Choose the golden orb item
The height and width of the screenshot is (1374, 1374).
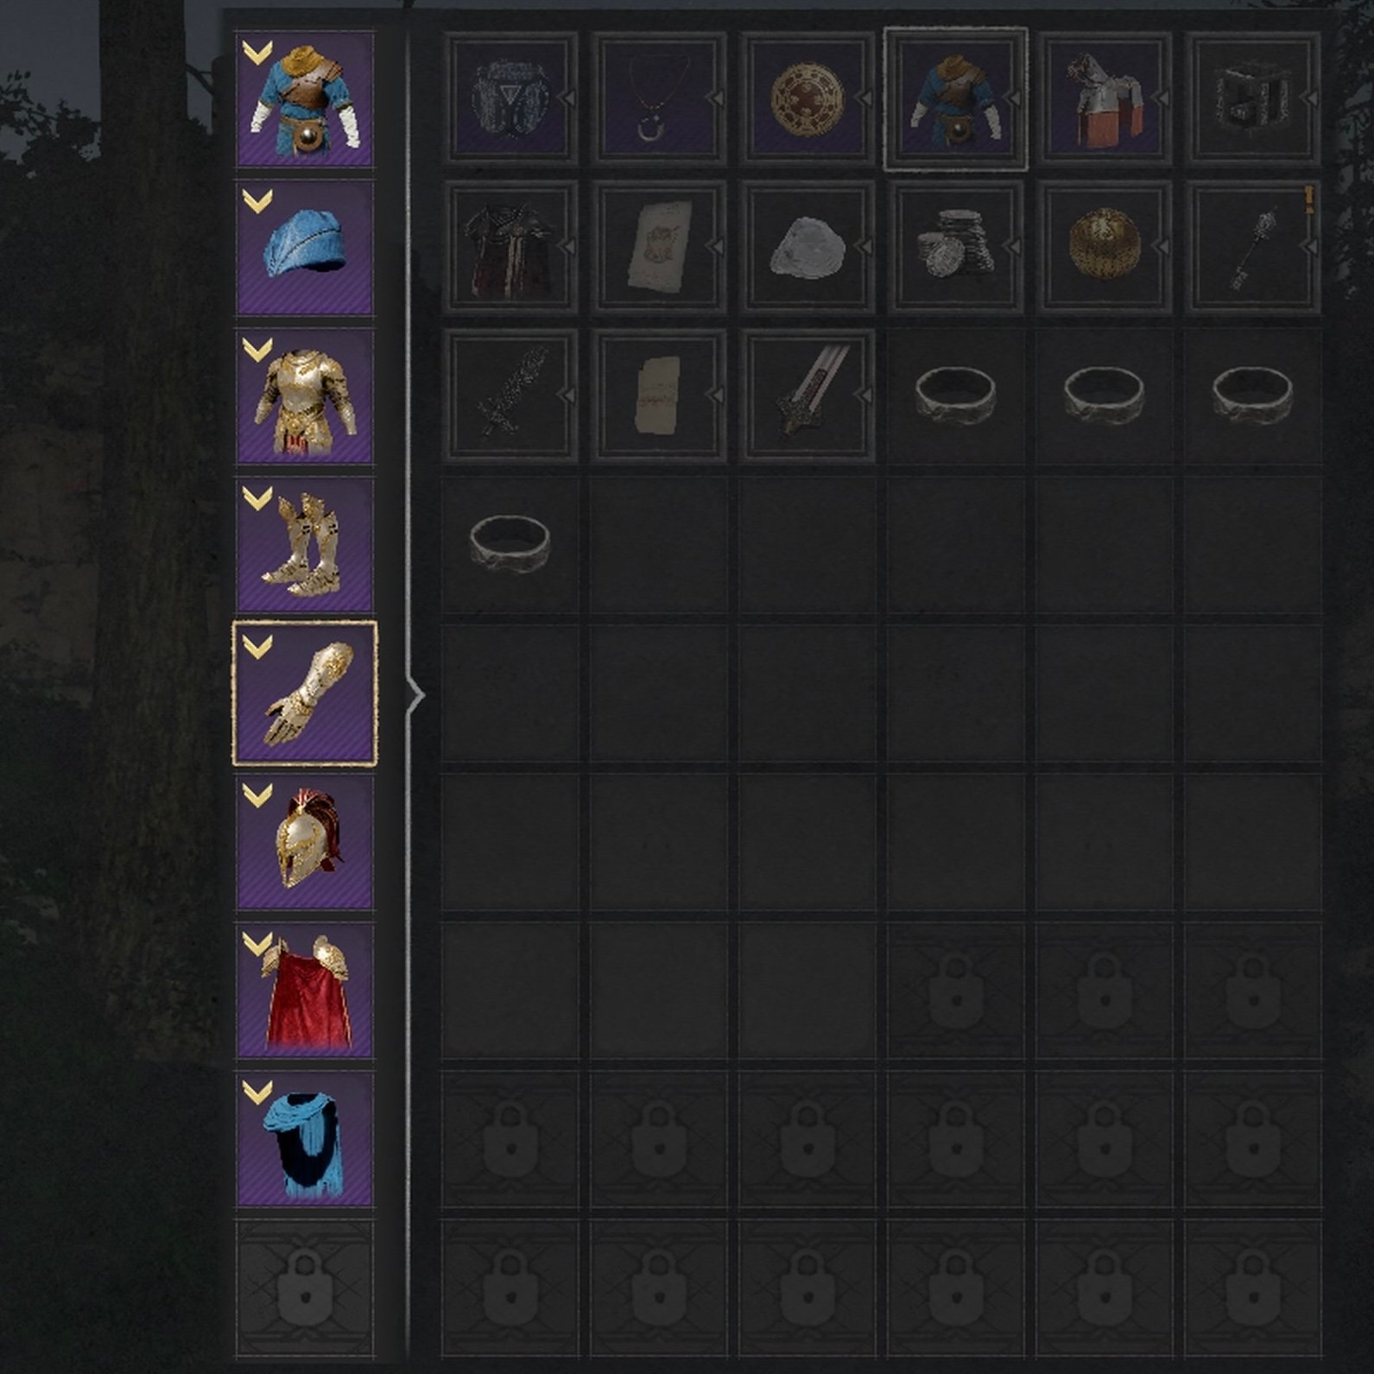(x=1105, y=247)
